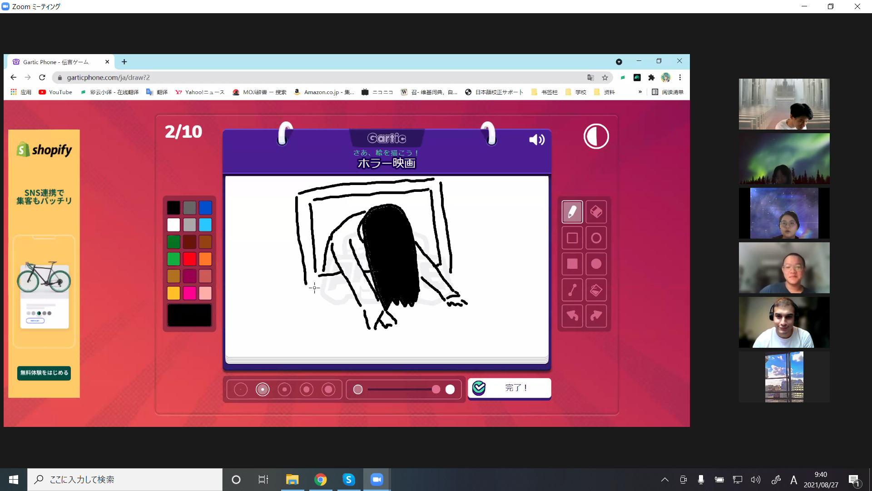Open the YouTube bookmark
This screenshot has width=872, height=491.
pos(55,92)
